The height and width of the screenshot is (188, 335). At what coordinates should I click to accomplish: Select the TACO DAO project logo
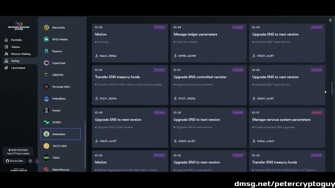(46, 146)
